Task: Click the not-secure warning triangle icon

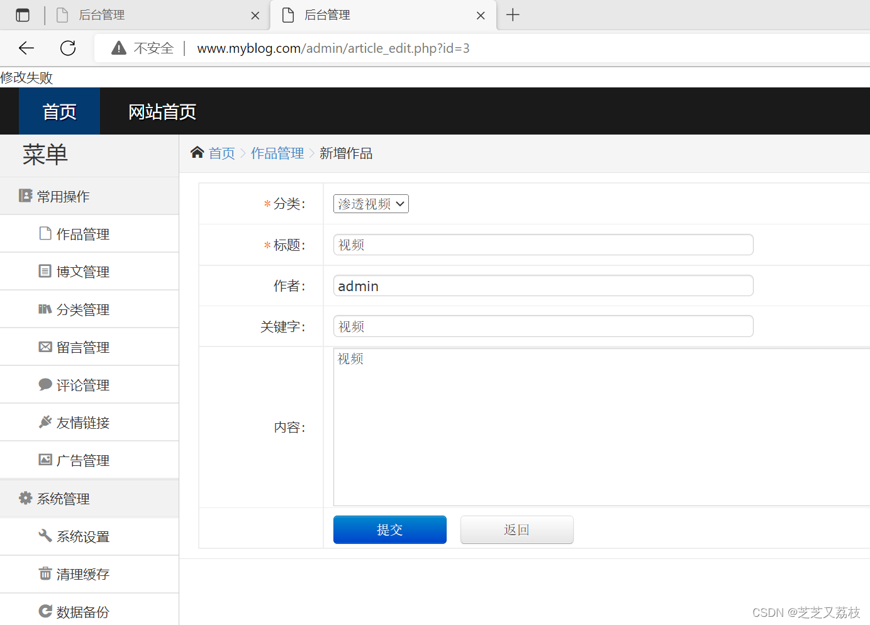Action: point(119,48)
